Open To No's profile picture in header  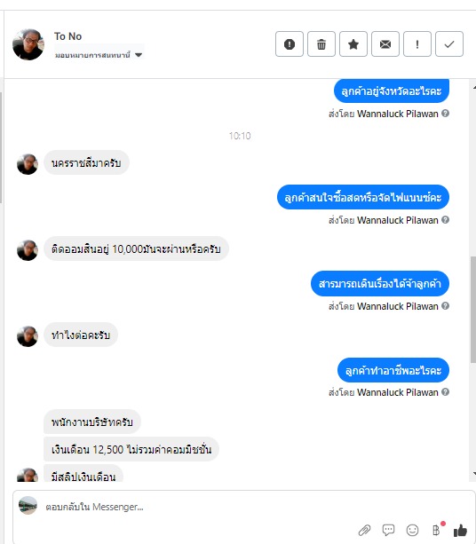click(x=28, y=44)
